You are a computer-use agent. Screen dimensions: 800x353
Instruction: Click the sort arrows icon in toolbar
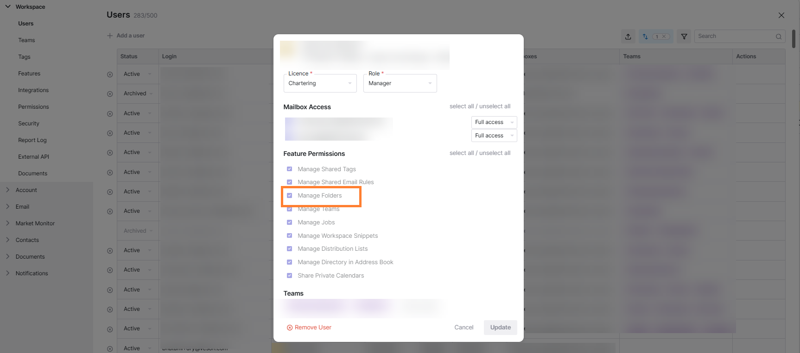click(x=645, y=37)
